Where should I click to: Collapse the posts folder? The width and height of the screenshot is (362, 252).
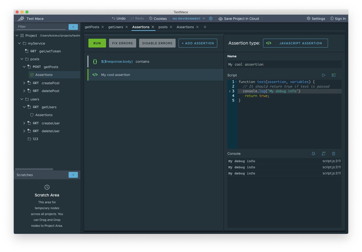point(22,59)
